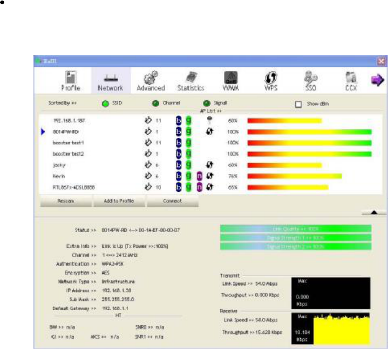
Task: Click the signal bar of 8014PW-RD
Action: click(x=309, y=132)
